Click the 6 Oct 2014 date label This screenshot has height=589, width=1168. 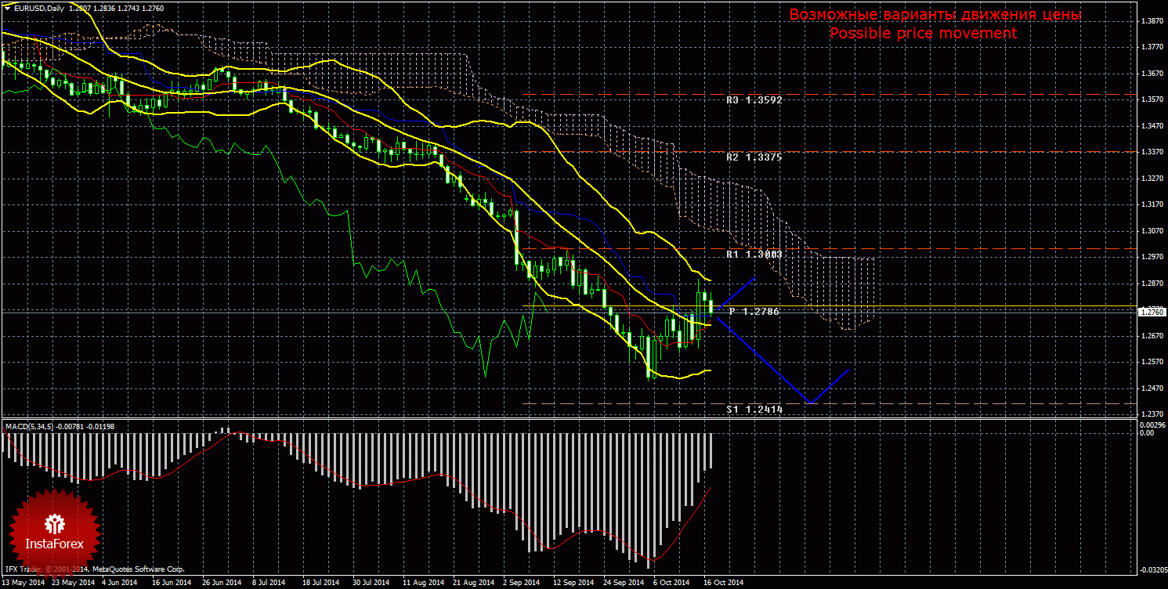coord(671,583)
